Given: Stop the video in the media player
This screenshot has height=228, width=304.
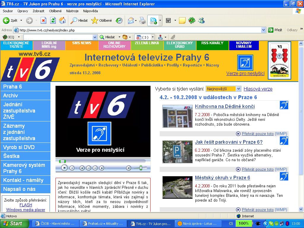Looking at the screenshot, I should tap(72, 168).
